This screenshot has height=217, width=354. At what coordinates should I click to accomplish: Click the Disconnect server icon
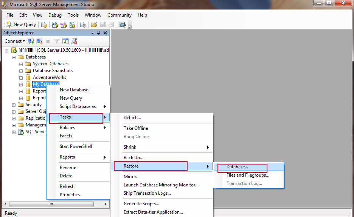click(x=39, y=41)
